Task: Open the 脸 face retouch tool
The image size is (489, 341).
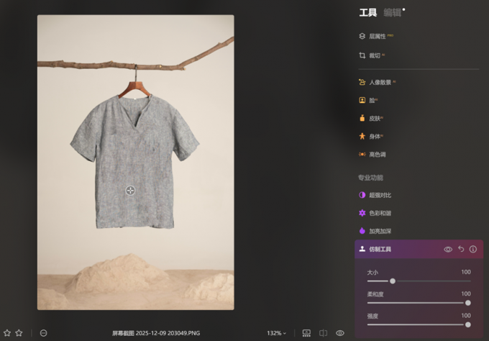Action: (371, 101)
